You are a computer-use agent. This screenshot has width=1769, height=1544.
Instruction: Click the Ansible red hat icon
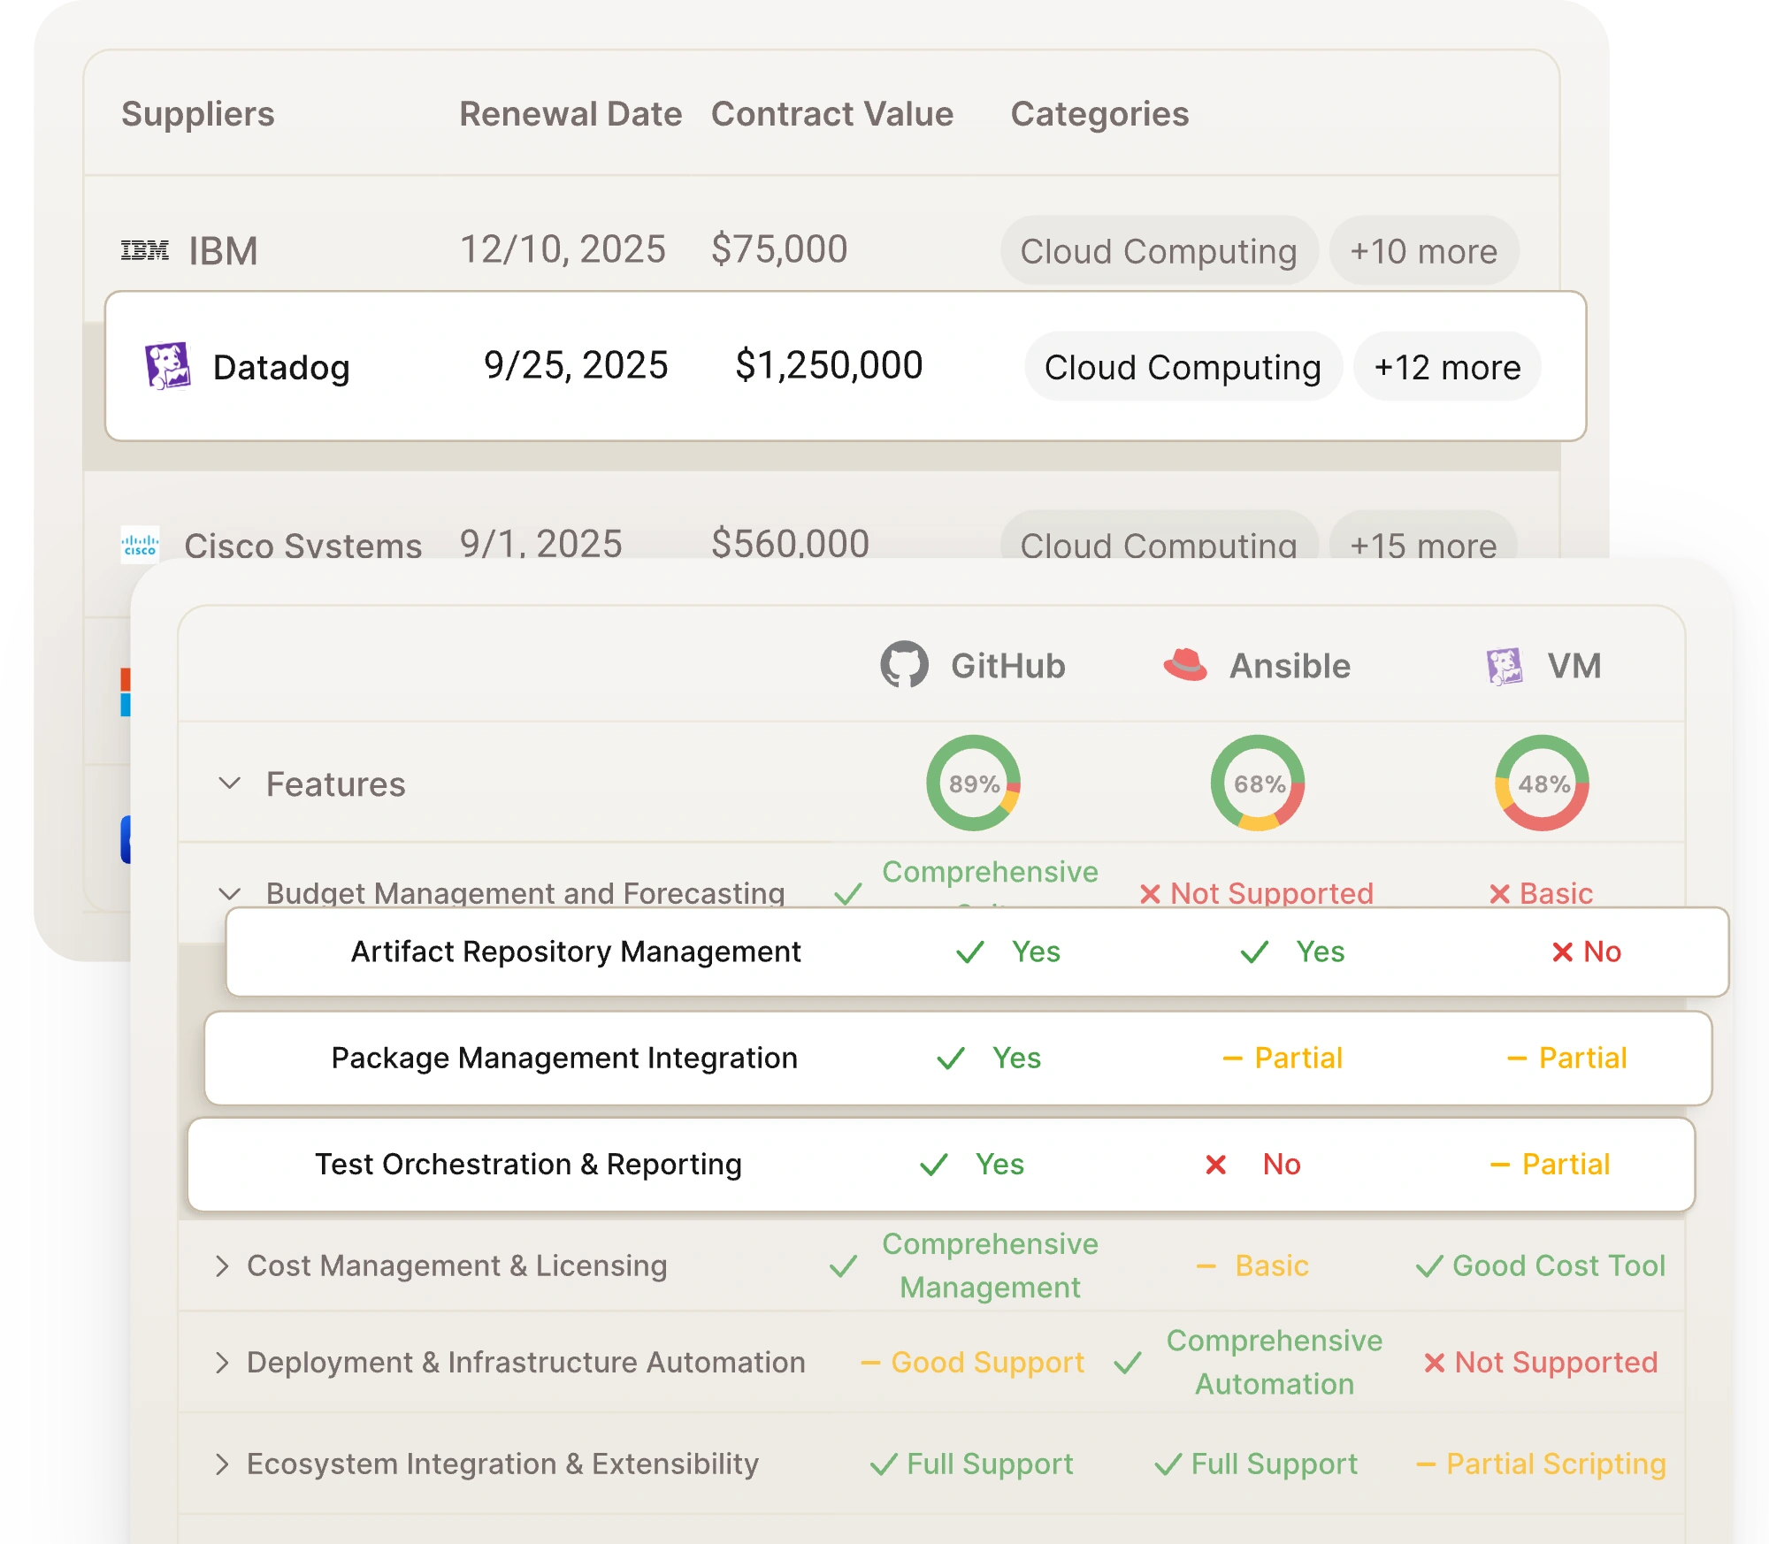pyautogui.click(x=1185, y=665)
